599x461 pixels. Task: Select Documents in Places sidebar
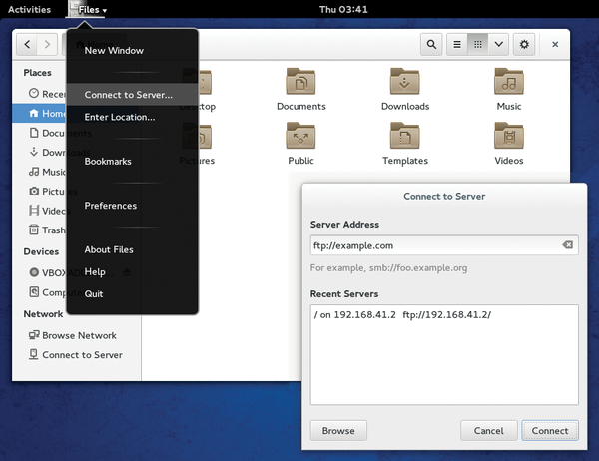point(40,133)
